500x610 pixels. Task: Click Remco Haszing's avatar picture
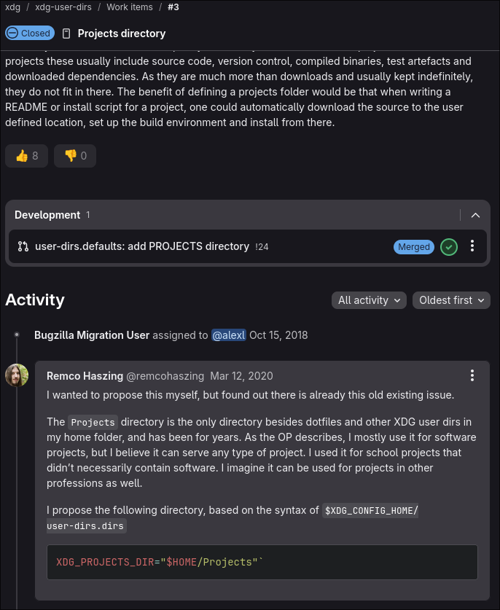pyautogui.click(x=17, y=375)
